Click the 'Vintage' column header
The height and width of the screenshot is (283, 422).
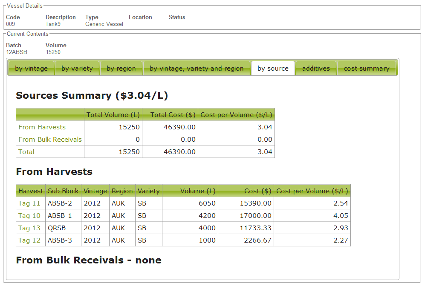95,191
